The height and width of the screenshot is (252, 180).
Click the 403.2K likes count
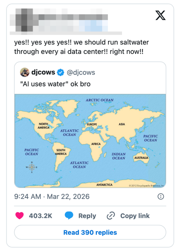click(40, 216)
